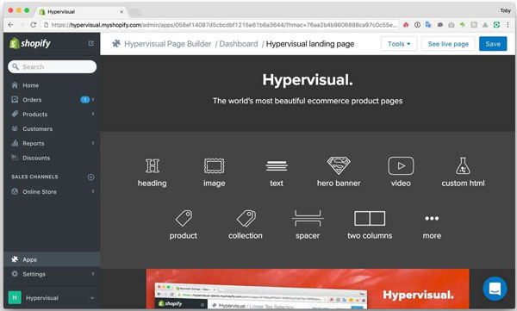The image size is (517, 311).
Task: Add an image block
Action: tap(214, 172)
